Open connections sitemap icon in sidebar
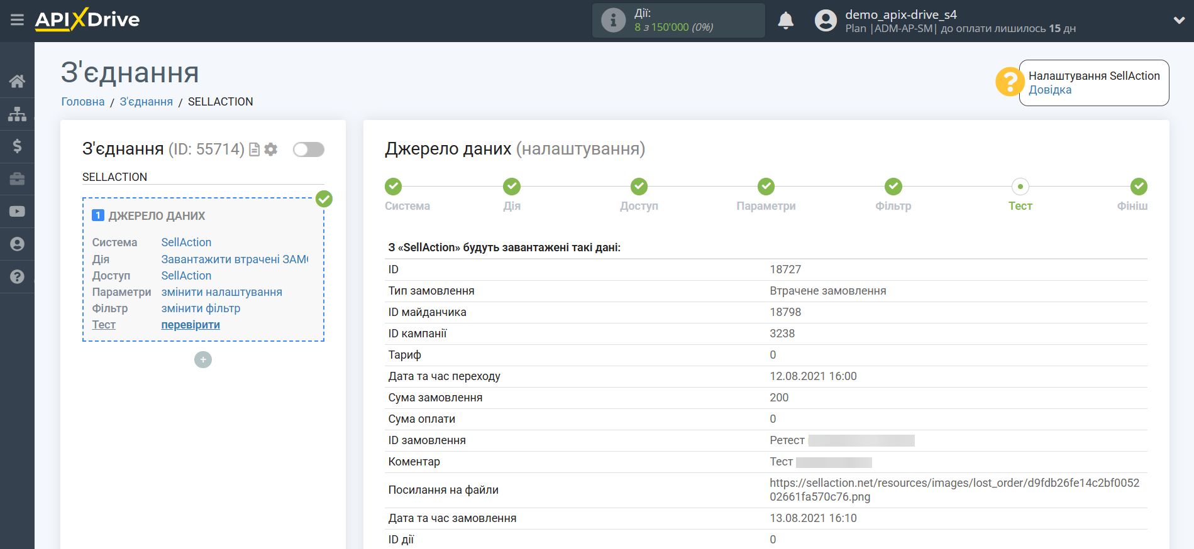Image resolution: width=1194 pixels, height=549 pixels. coord(17,114)
